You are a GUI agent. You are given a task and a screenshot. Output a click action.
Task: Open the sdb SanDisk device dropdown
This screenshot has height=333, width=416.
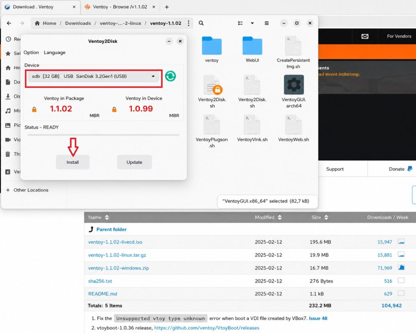pyautogui.click(x=93, y=76)
